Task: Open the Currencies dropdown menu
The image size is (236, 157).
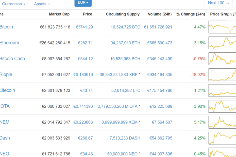Action: point(14,4)
